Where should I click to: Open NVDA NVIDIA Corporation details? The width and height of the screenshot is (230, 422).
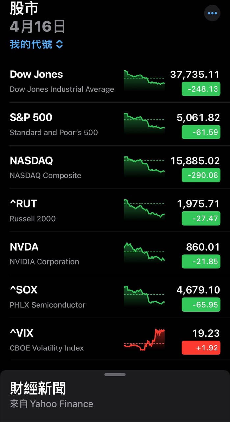115,254
